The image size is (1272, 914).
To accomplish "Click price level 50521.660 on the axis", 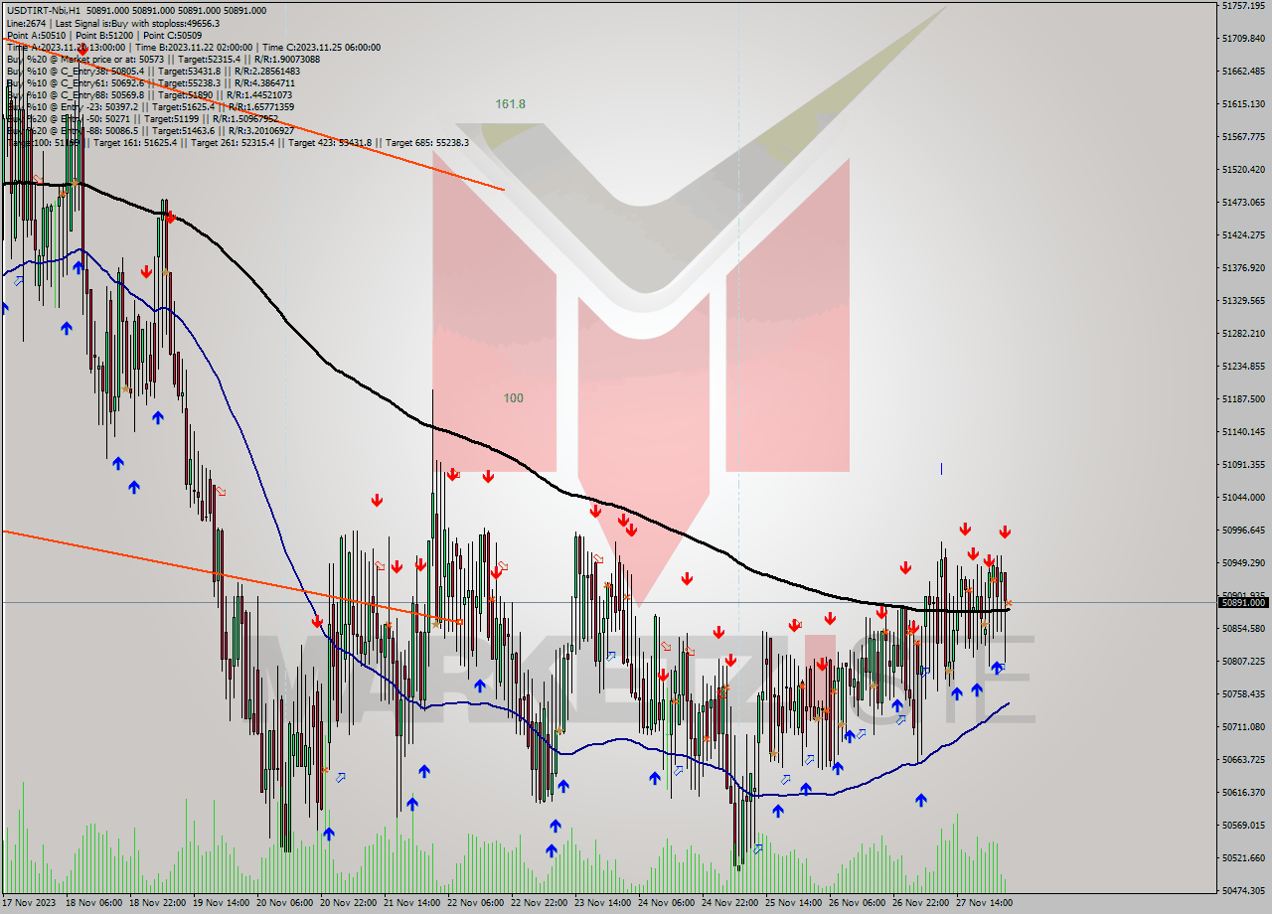I will tap(1243, 857).
